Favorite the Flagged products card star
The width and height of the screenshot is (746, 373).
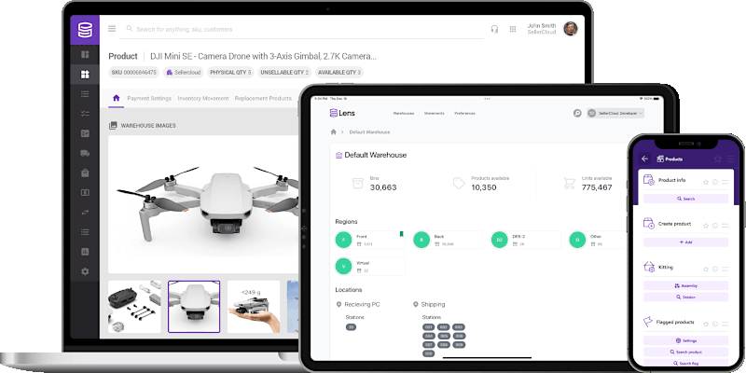(x=706, y=324)
